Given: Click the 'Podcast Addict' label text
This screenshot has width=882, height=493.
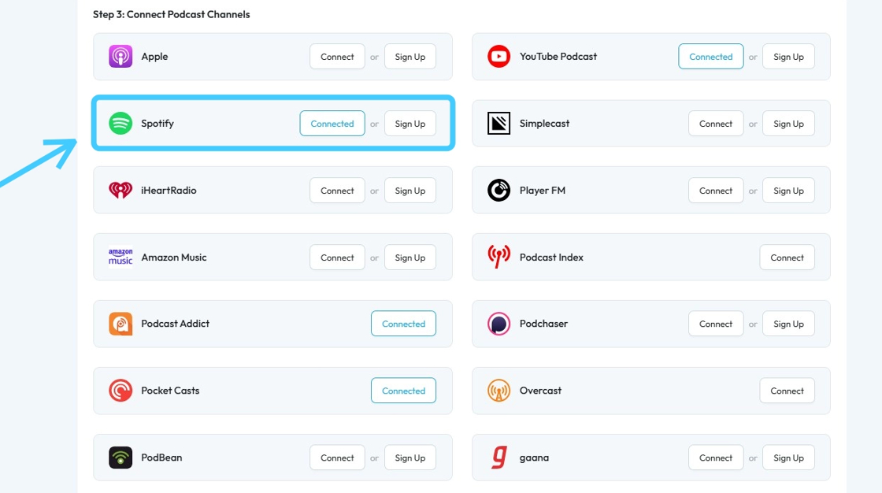Looking at the screenshot, I should coord(175,324).
